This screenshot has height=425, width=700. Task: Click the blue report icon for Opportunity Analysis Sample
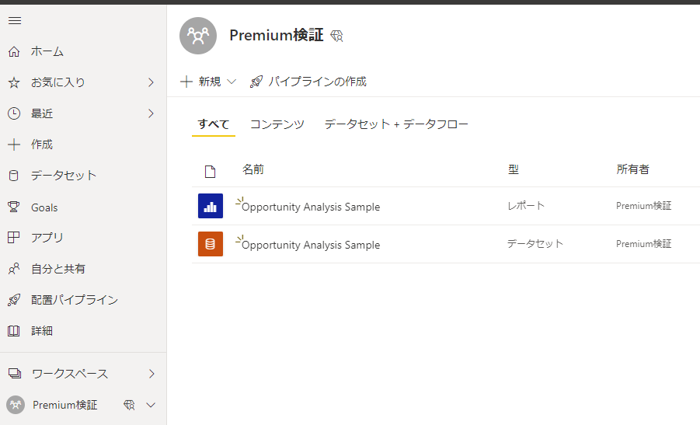(x=211, y=206)
